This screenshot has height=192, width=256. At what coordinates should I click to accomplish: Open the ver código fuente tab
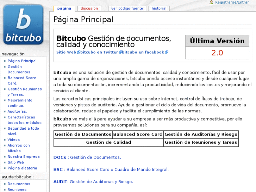127,8
